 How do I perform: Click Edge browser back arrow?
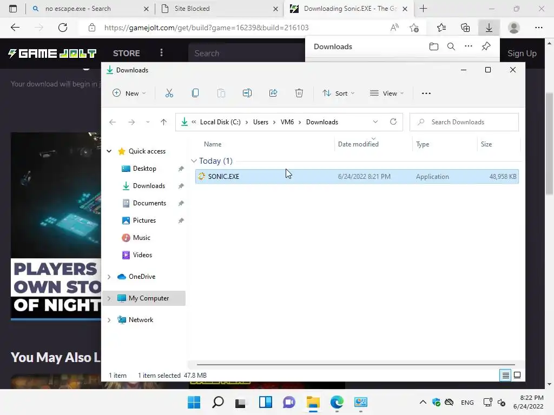coord(15,28)
